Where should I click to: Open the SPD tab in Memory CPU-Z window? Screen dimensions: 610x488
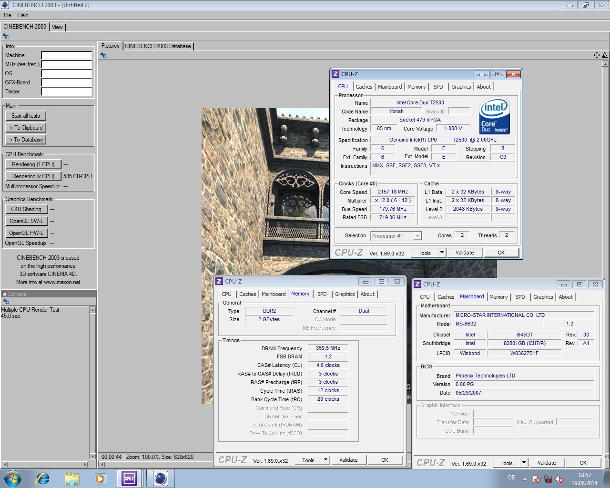[x=322, y=294]
